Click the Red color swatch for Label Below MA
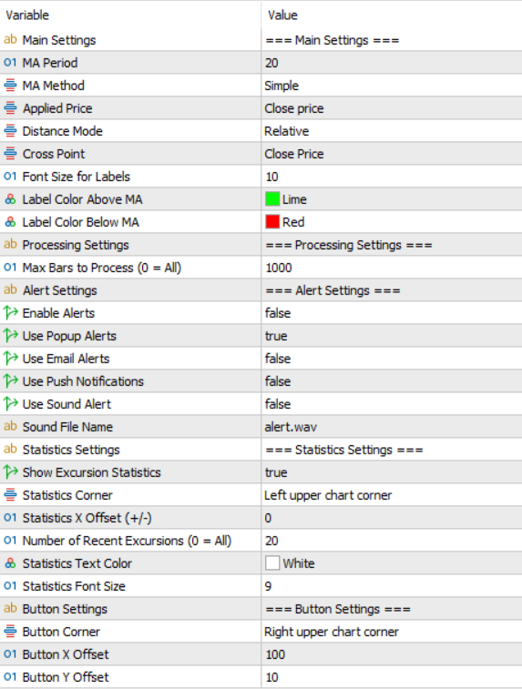Image resolution: width=522 pixels, height=689 pixels. 272,222
